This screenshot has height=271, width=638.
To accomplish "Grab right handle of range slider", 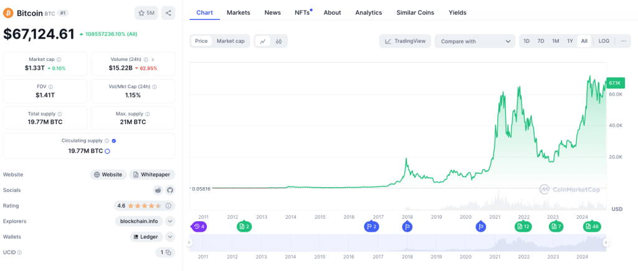I will point(606,242).
